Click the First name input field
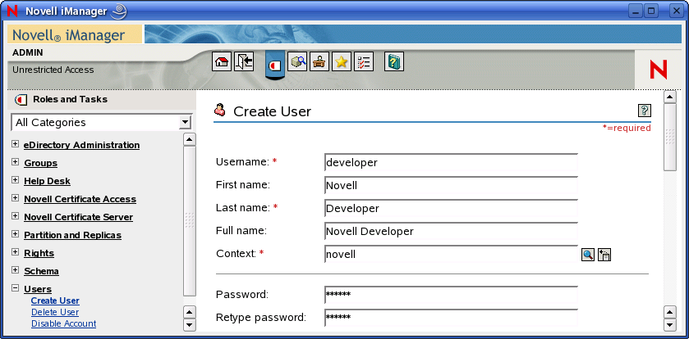This screenshot has height=339, width=689. (451, 185)
